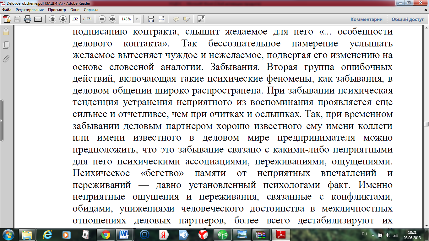Click the zoom value field 143%
The image size is (429, 241).
pos(126,19)
